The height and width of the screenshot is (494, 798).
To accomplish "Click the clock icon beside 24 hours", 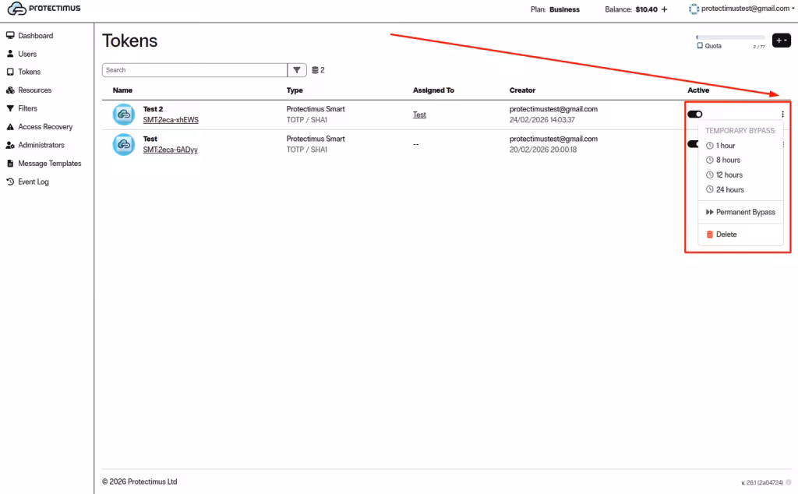I will click(x=709, y=189).
